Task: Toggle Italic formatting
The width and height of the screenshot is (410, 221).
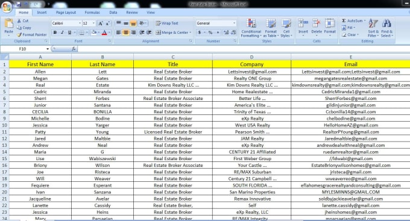Action: 62,33
